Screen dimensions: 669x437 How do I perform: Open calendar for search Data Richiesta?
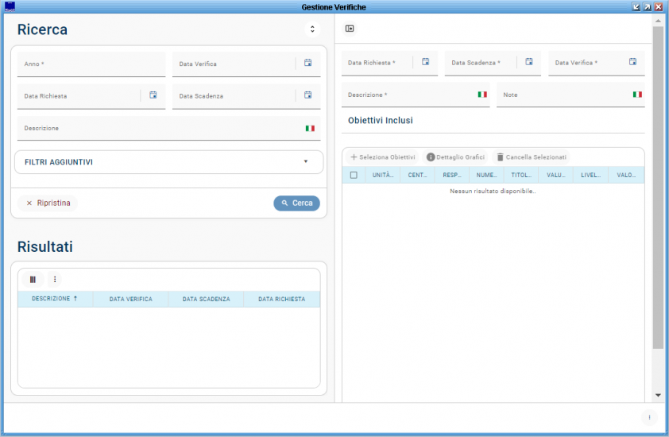click(153, 95)
